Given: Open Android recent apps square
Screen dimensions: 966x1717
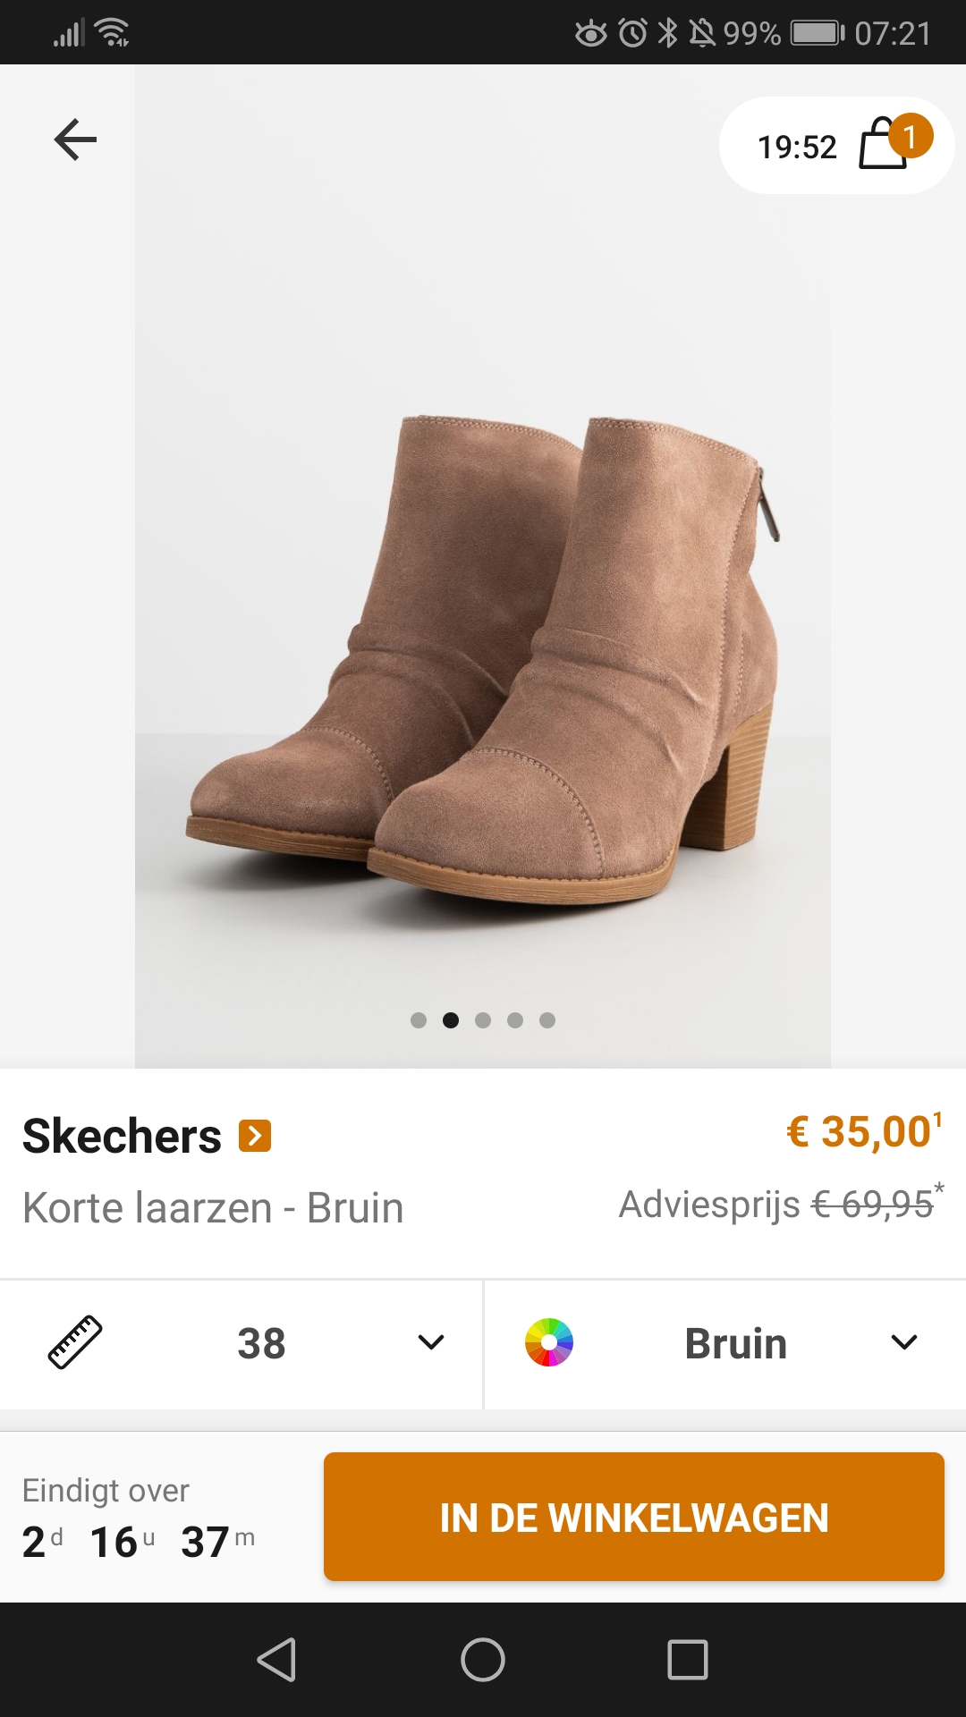Looking at the screenshot, I should point(688,1660).
